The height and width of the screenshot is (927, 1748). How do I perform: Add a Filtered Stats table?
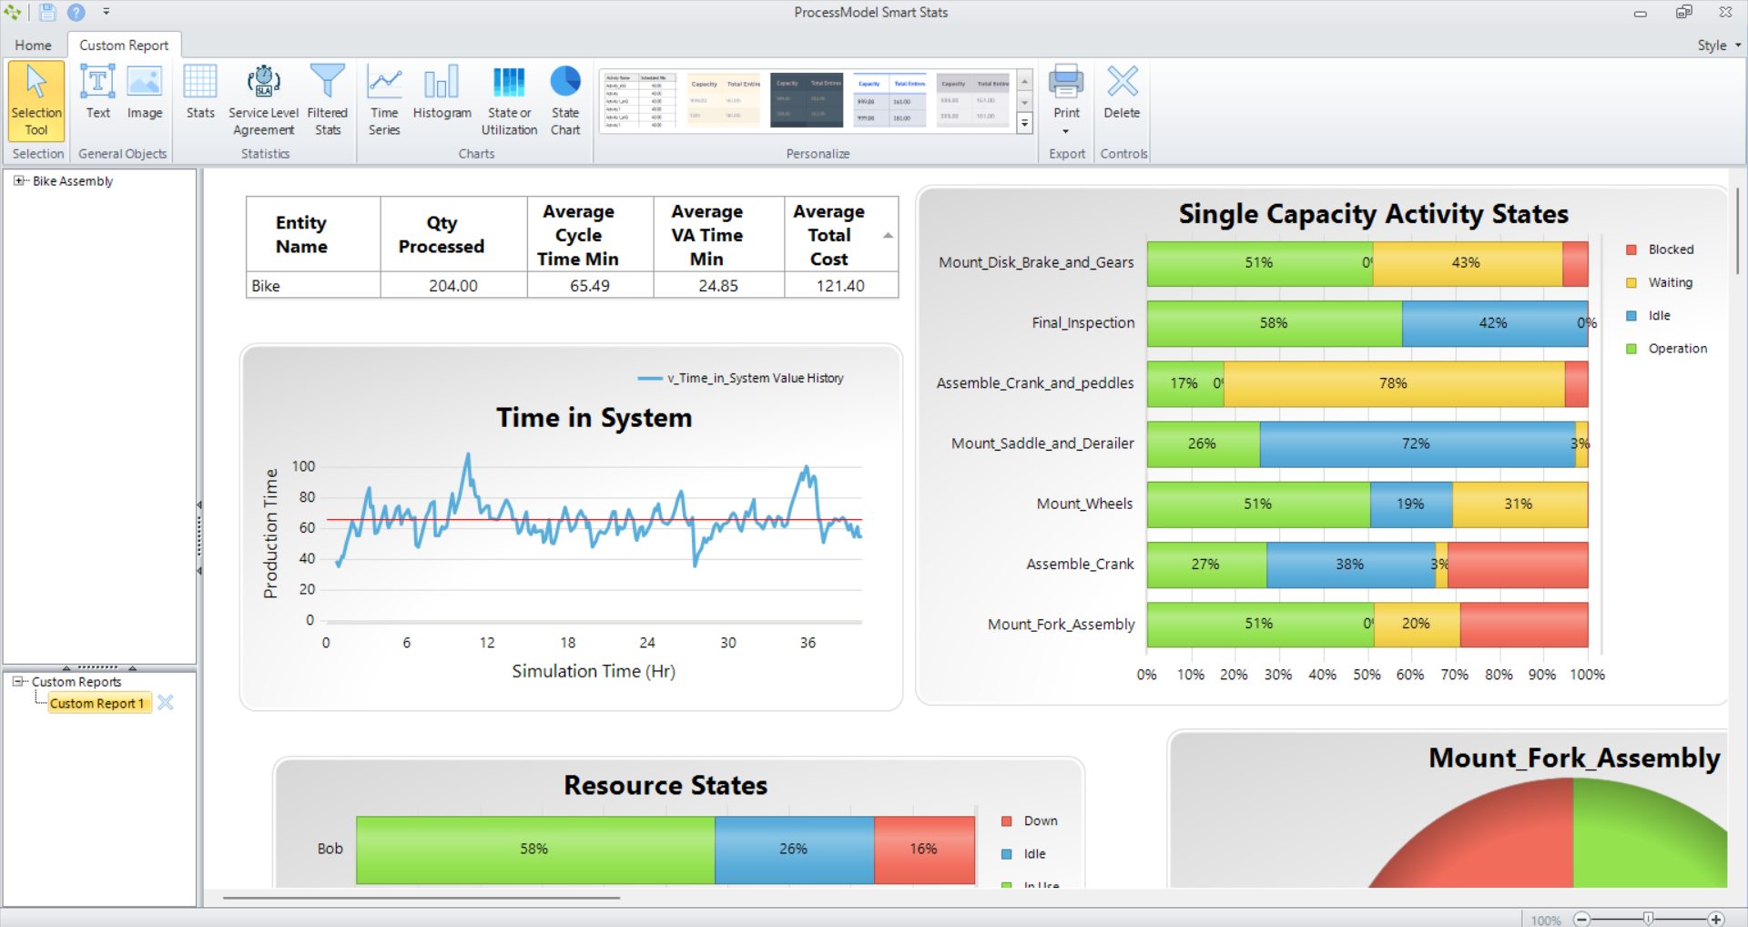[x=328, y=100]
